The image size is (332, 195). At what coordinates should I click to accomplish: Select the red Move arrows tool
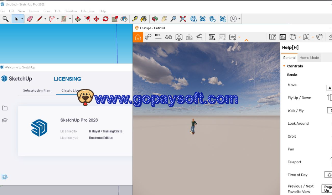(x=96, y=19)
